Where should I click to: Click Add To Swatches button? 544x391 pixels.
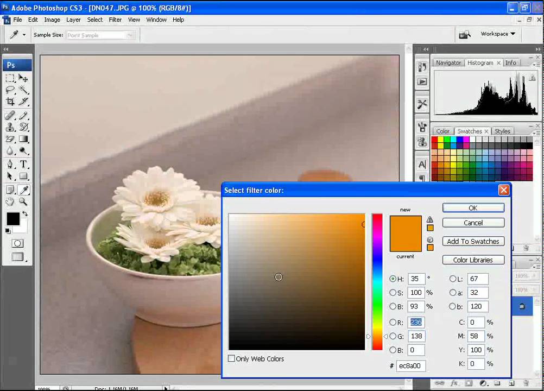pyautogui.click(x=473, y=241)
